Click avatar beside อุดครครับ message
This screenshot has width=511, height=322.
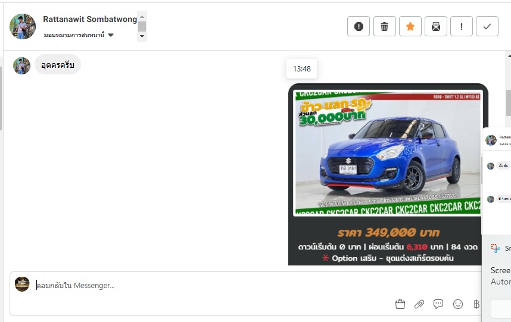tap(21, 65)
